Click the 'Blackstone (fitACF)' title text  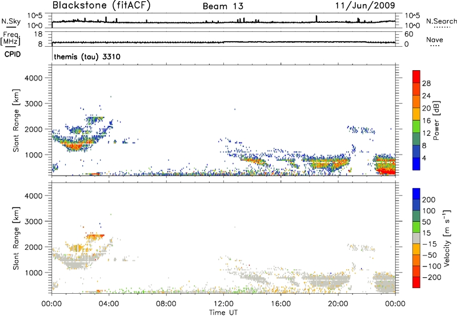(102, 6)
